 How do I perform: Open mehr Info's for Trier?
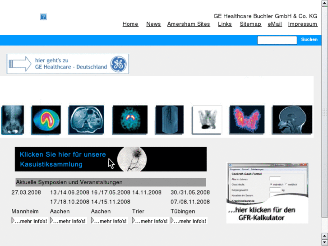pyautogui.click(x=150, y=221)
